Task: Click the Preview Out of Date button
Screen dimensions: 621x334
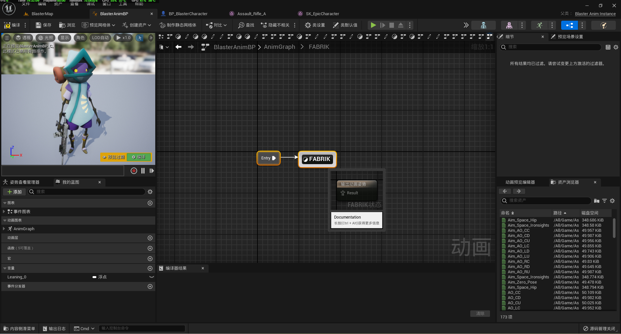Action: tap(114, 157)
